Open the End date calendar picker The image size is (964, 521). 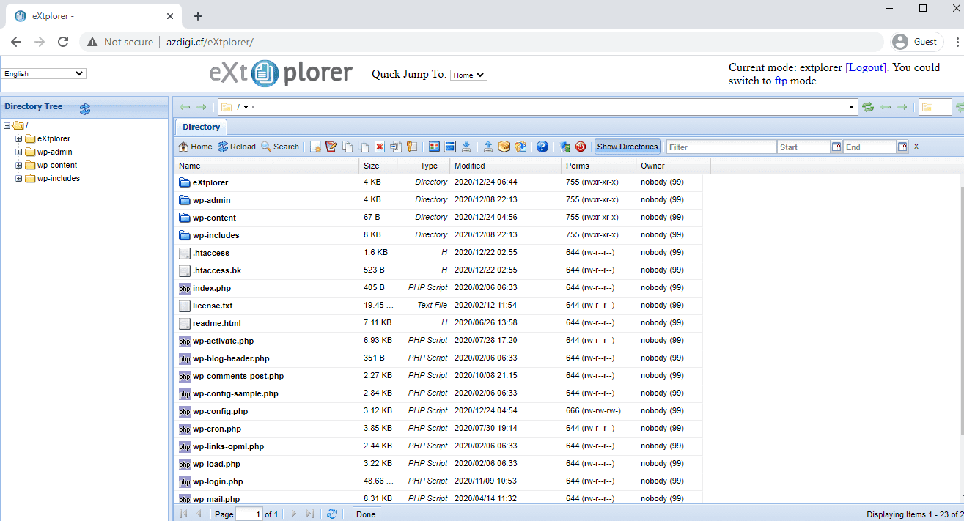tap(902, 147)
